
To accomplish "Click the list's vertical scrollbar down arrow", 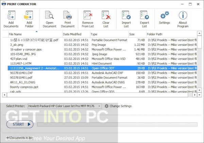I will tap(200, 90).
